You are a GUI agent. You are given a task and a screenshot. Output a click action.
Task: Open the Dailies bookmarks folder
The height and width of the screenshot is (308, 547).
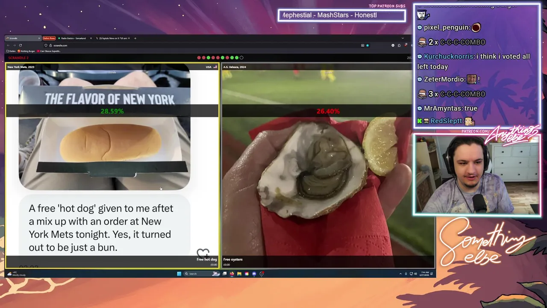pos(11,51)
